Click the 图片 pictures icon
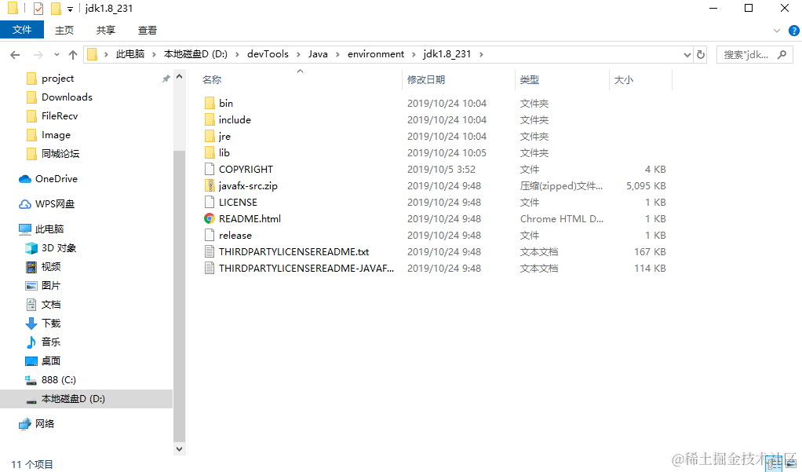 click(31, 286)
